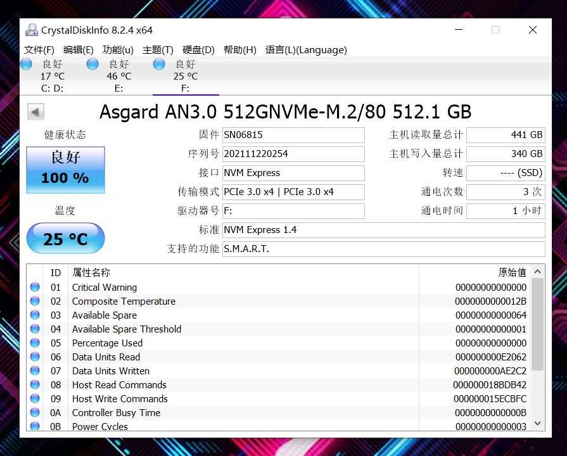Select the Available Spare Threshold attribute name
Image resolution: width=567 pixels, height=456 pixels.
tap(127, 329)
